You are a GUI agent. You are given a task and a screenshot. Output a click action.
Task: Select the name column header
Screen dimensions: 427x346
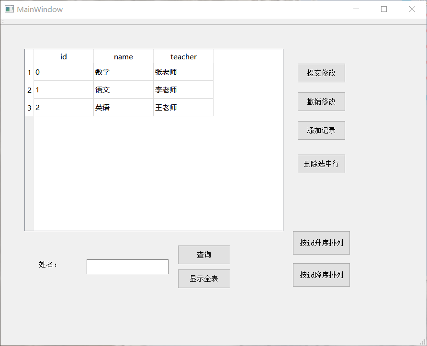click(123, 56)
